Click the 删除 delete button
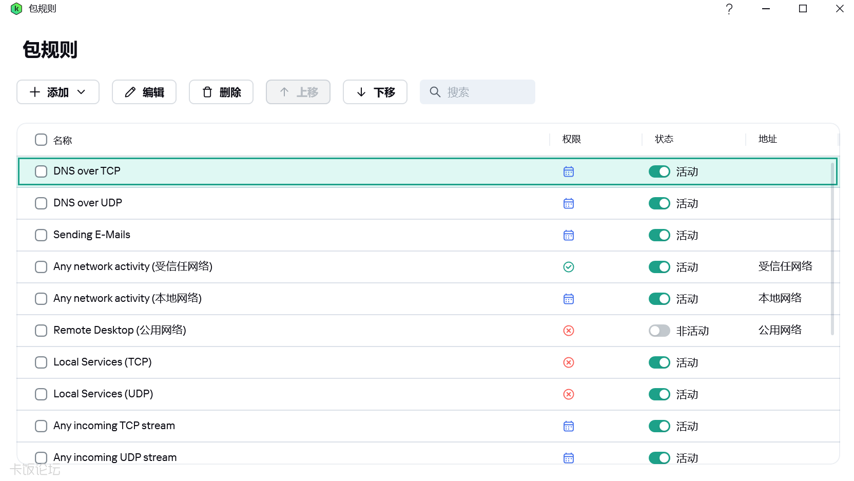 click(221, 92)
